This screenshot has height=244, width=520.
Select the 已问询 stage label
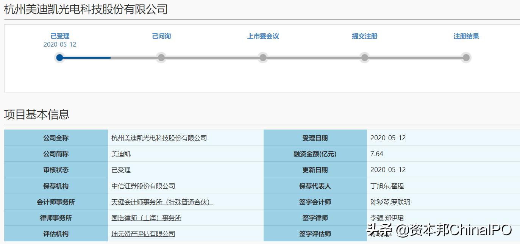click(161, 36)
